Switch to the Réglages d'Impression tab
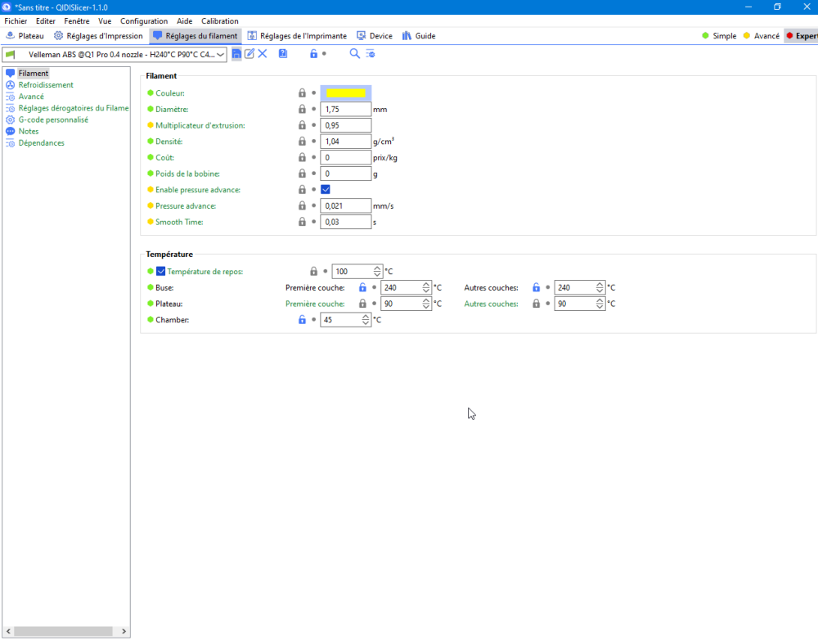The width and height of the screenshot is (818, 640). 98,36
